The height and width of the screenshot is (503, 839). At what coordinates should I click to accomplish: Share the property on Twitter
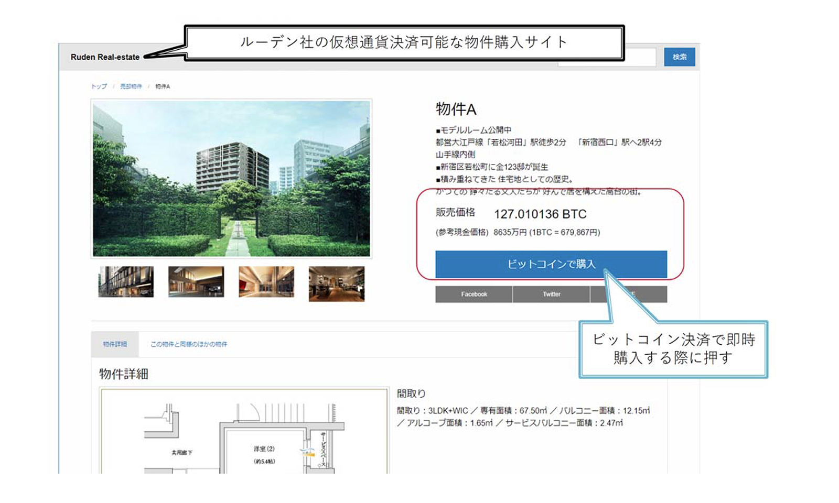551,294
